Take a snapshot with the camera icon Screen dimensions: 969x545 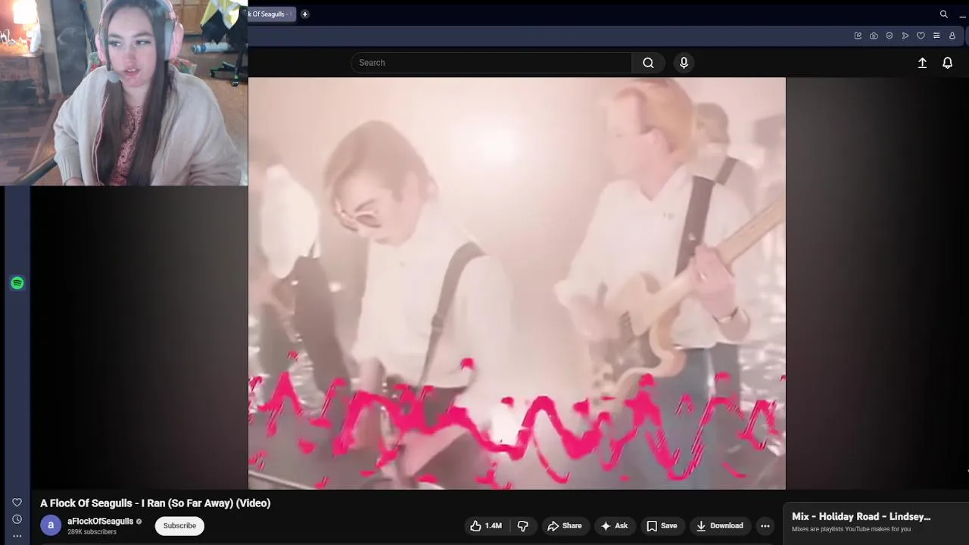[x=874, y=36]
